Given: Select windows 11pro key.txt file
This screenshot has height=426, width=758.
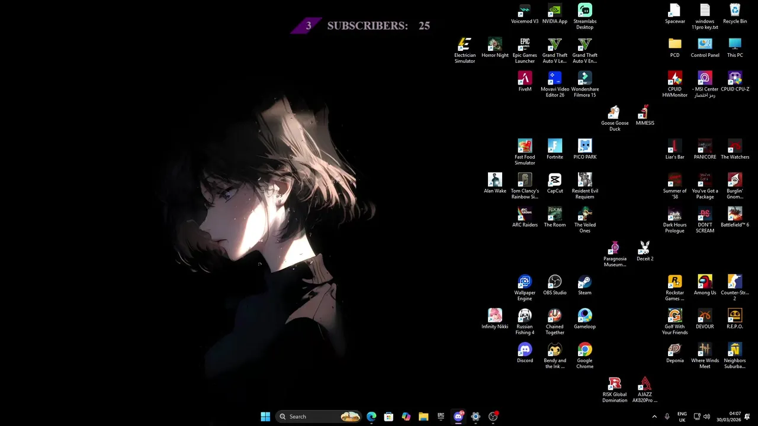Looking at the screenshot, I should (x=705, y=17).
